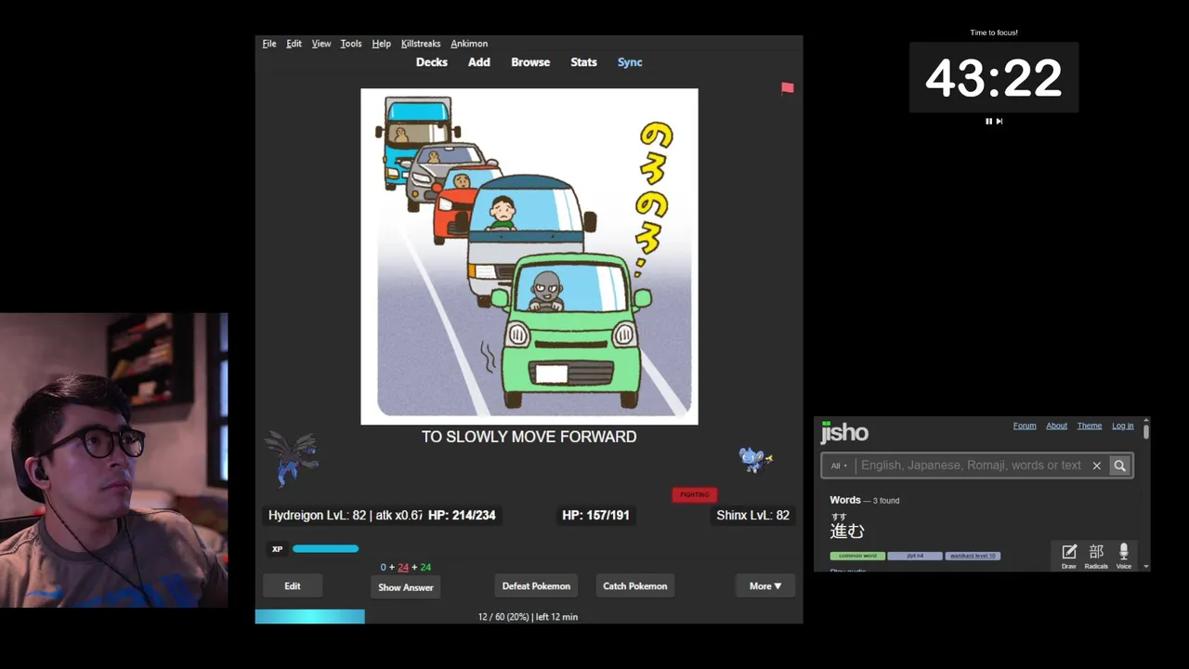Click the XP badge icon
The height and width of the screenshot is (669, 1189).
(x=277, y=549)
